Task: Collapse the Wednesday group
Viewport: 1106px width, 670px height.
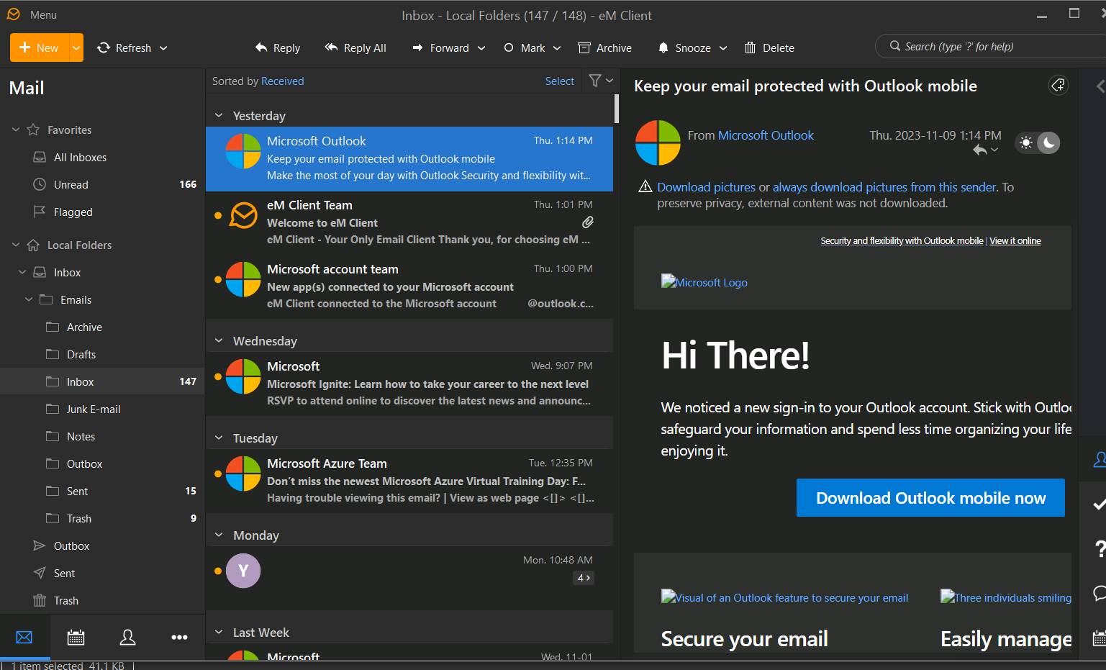Action: pos(219,340)
